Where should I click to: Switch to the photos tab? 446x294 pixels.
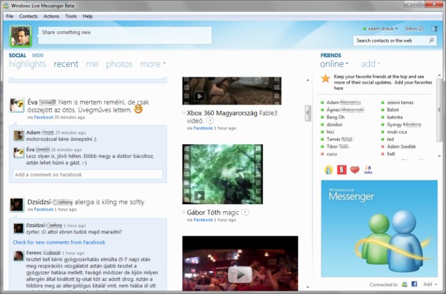[119, 64]
